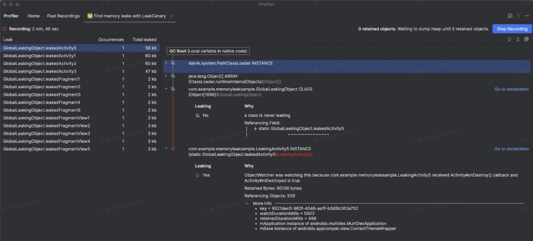Select the GlobalLeakingObject.leakedFragment1 row
Viewport: 533px width, 241px height.
[80, 79]
